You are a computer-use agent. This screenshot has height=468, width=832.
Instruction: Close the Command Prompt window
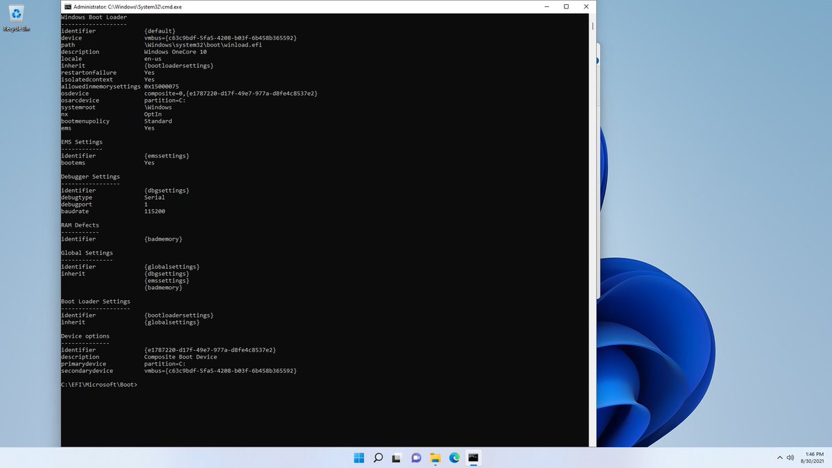pyautogui.click(x=586, y=6)
